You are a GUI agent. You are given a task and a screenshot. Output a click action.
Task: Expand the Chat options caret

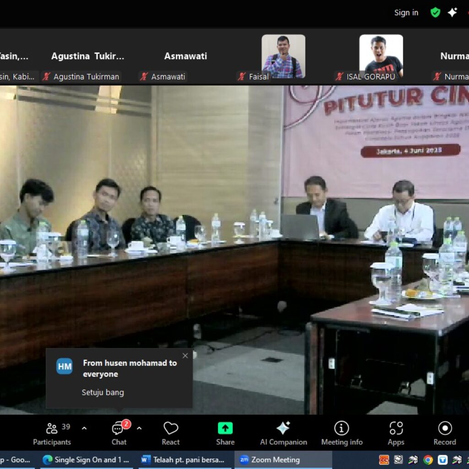[139, 428]
